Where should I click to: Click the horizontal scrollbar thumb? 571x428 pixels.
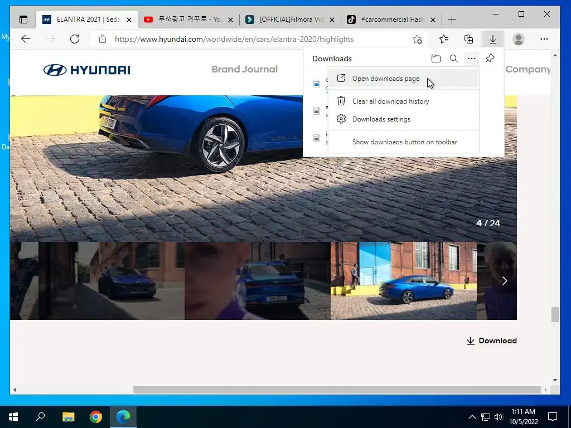pos(337,390)
